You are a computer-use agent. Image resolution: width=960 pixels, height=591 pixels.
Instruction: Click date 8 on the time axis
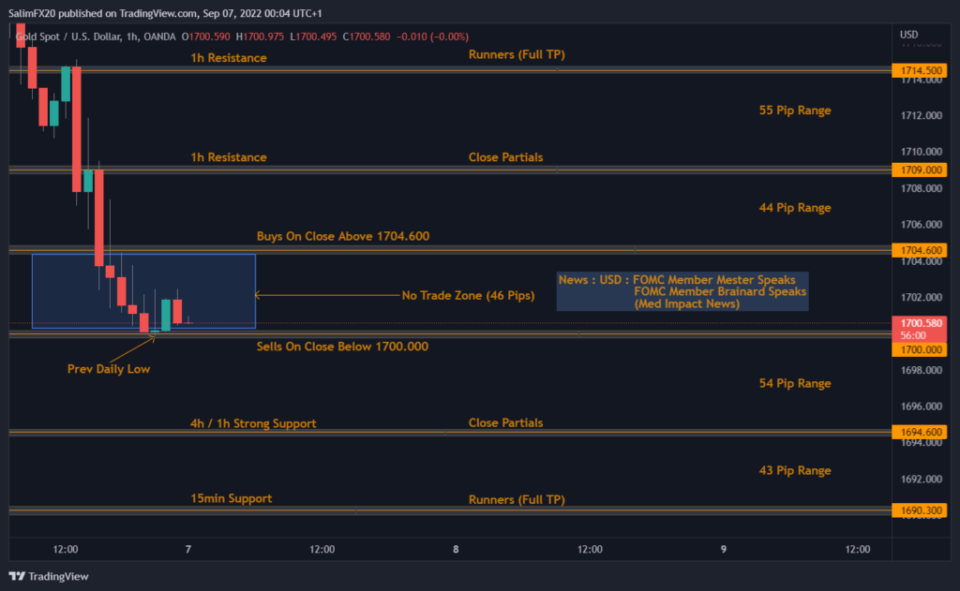click(x=456, y=549)
